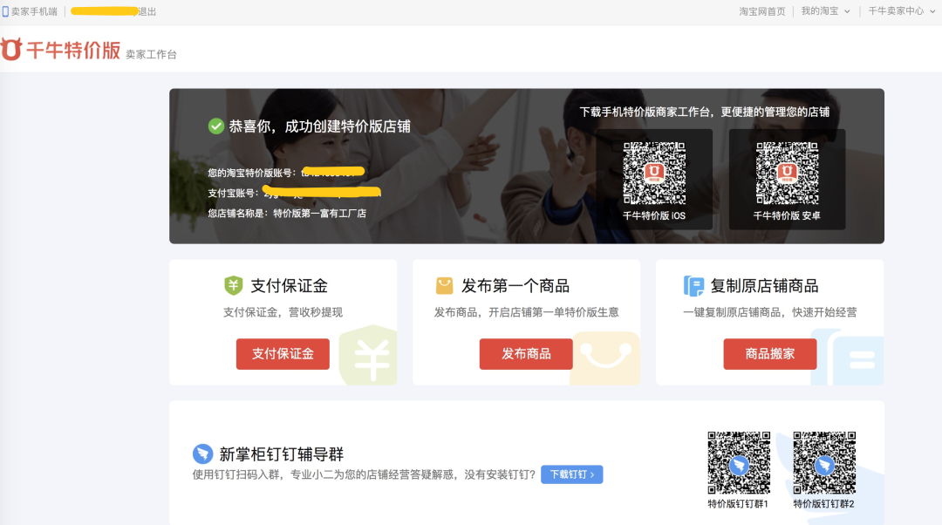This screenshot has width=942, height=525.
Task: Open the 千牛特价版 iOS QR code
Action: click(654, 173)
